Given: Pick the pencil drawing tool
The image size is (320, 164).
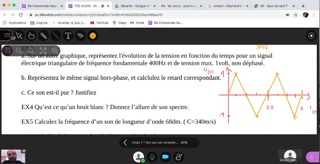Looking at the screenshot, I should (44, 36).
